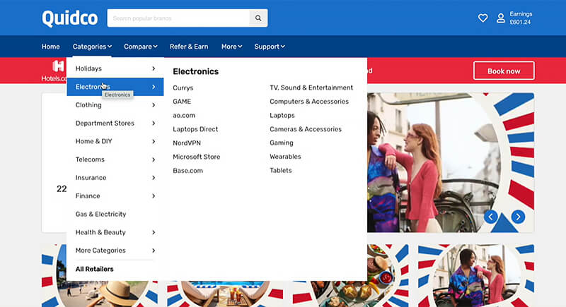The image size is (566, 307).
Task: Open TV, Sound & Entertainment subcategory
Action: pyautogui.click(x=311, y=88)
